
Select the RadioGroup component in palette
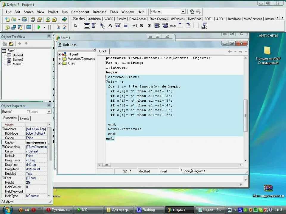[188, 26]
